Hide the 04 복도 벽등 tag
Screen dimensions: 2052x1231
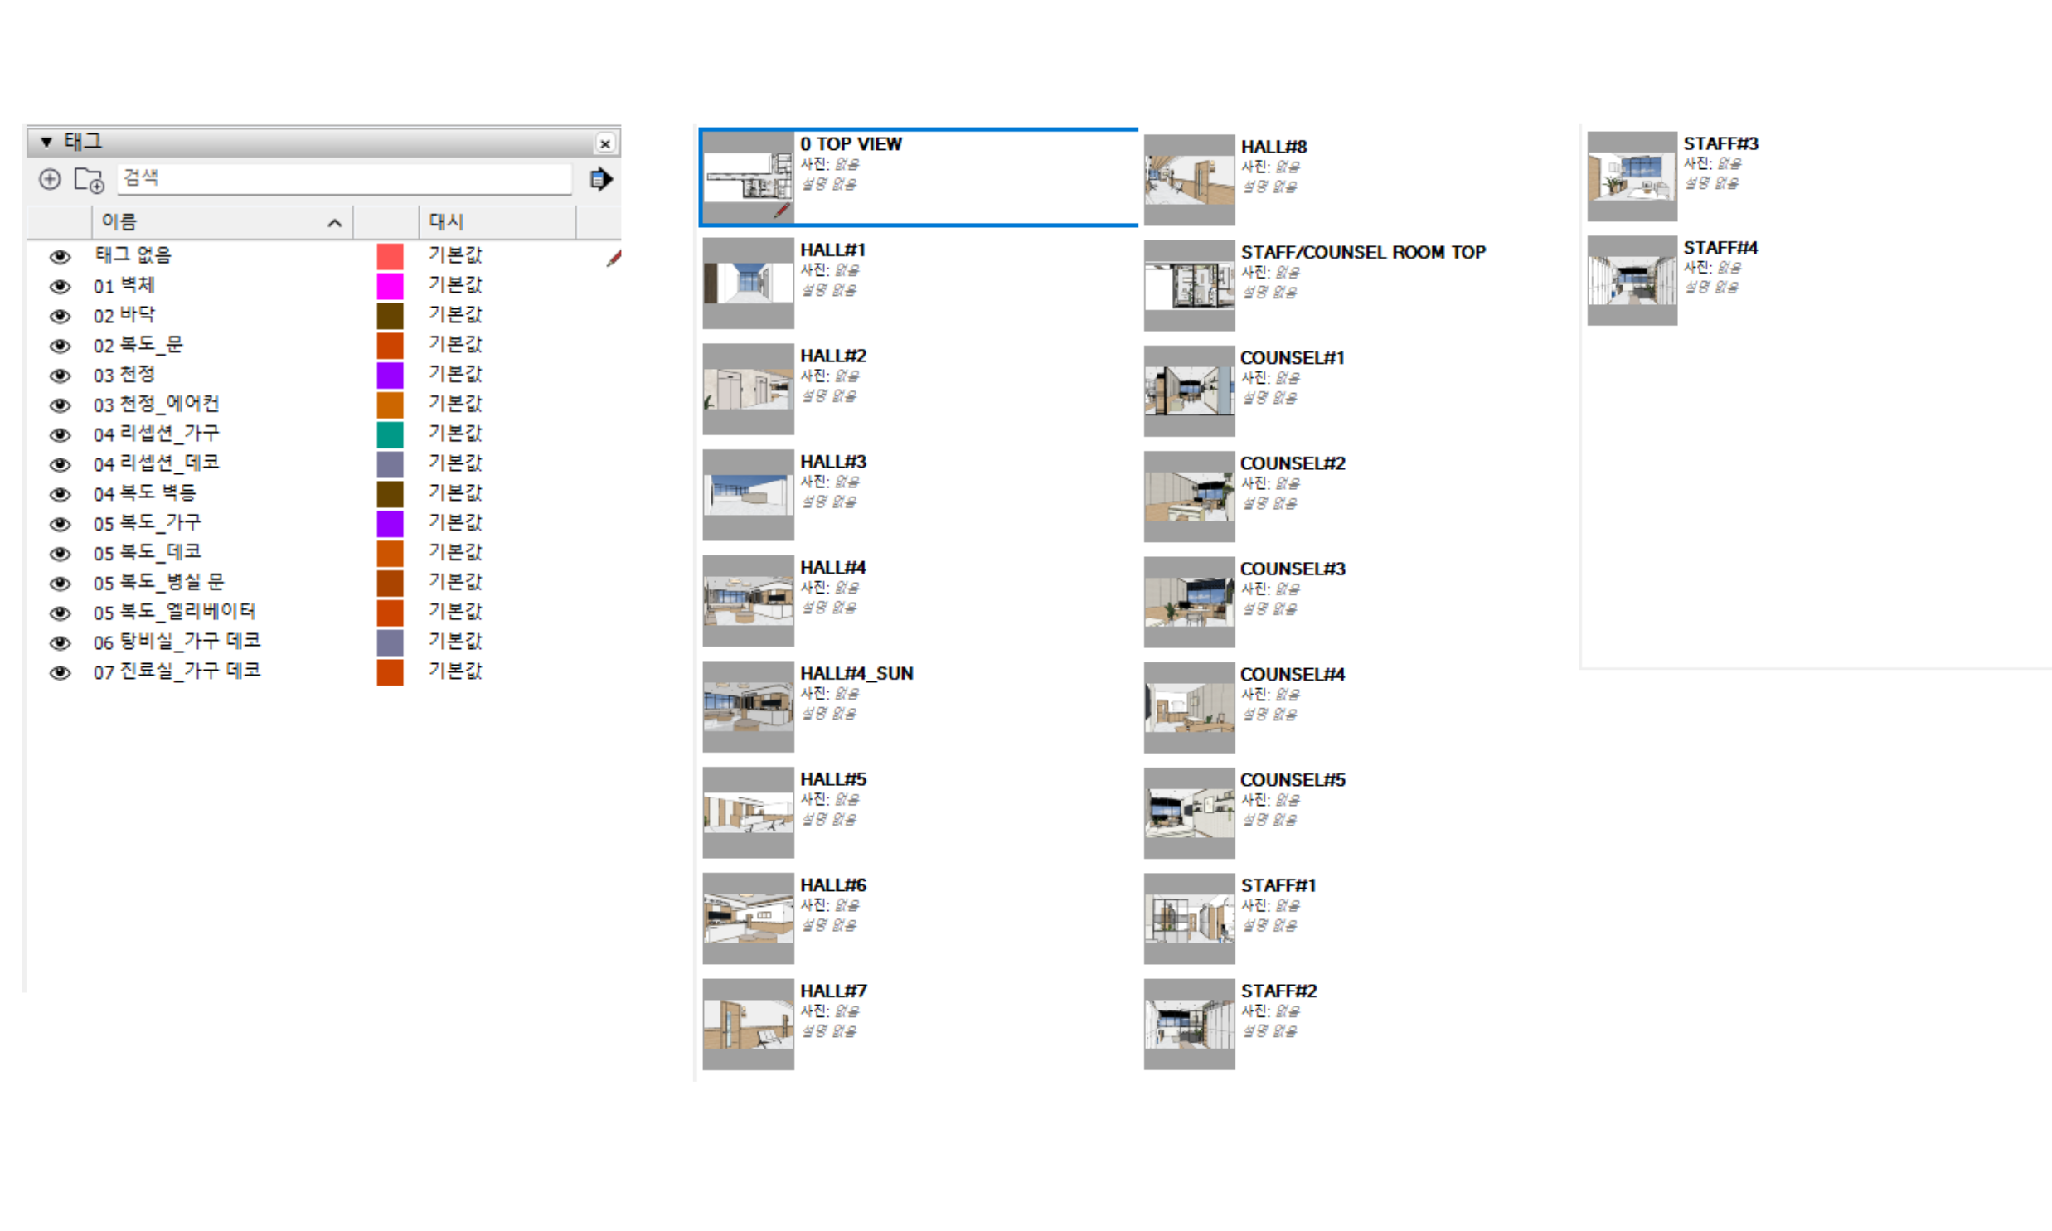coord(60,494)
